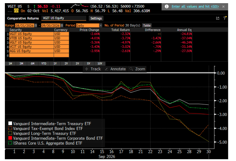Click the 'Enter all values and hit <GO>' link
This screenshot has width=236, height=161.
pyautogui.click(x=195, y=7)
